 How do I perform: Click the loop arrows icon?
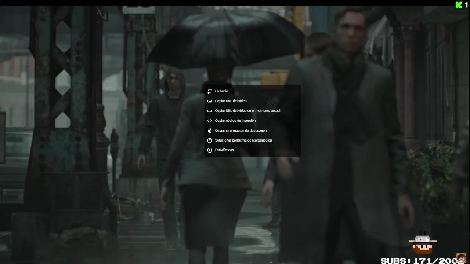[210, 91]
